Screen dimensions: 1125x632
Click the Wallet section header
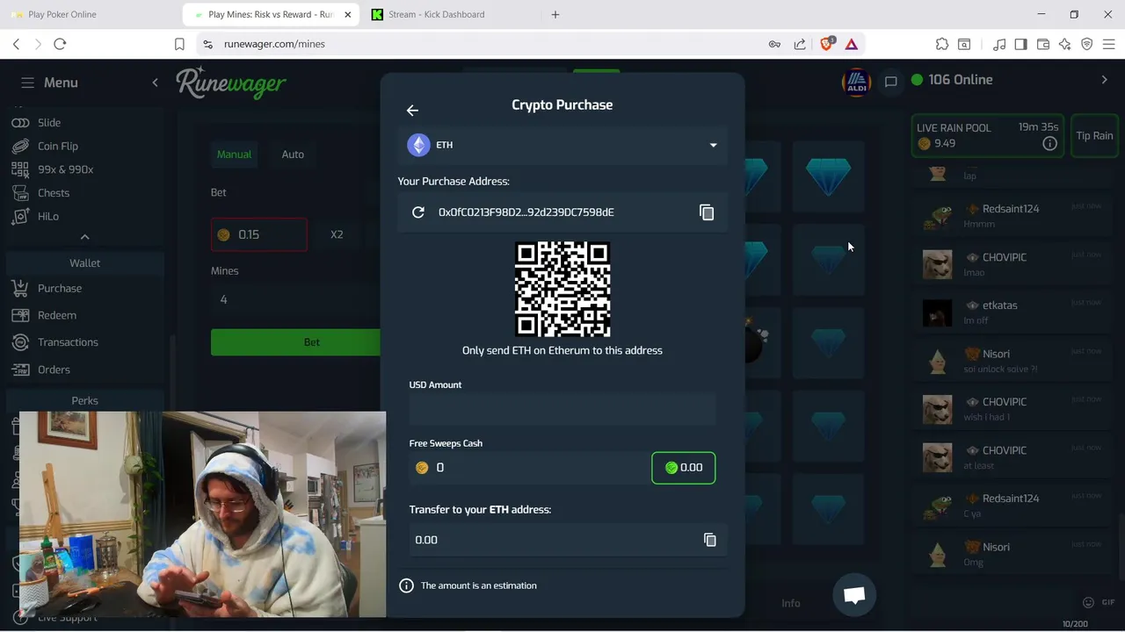(85, 263)
